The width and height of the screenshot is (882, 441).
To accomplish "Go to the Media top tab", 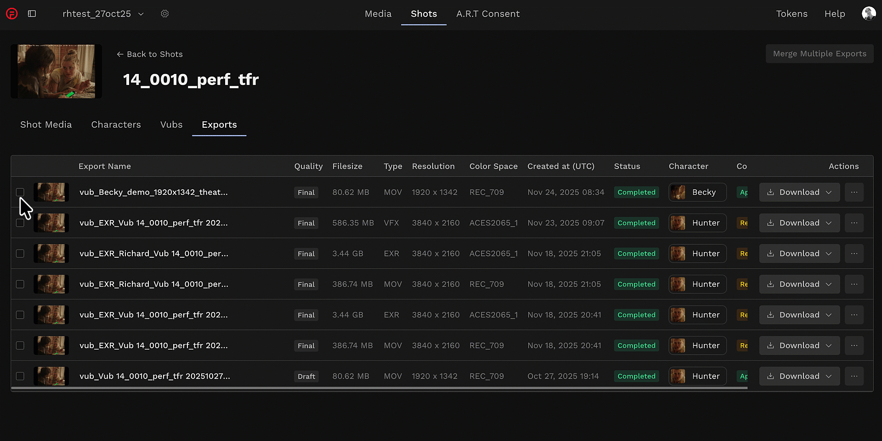I will 378,14.
